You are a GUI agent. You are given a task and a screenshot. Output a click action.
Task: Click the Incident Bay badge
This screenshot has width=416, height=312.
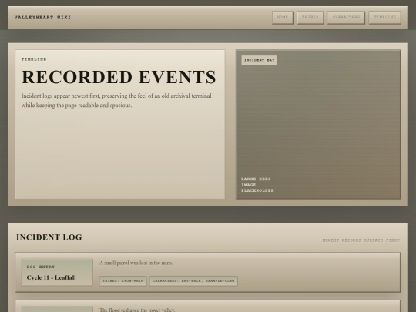(x=259, y=60)
